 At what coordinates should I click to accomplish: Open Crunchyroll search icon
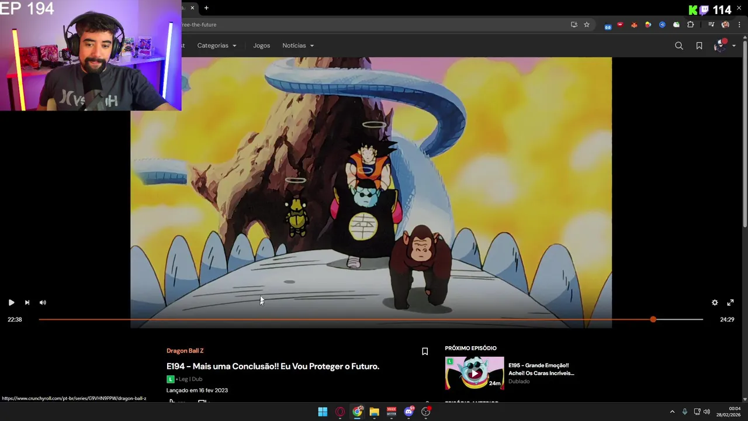click(x=679, y=46)
